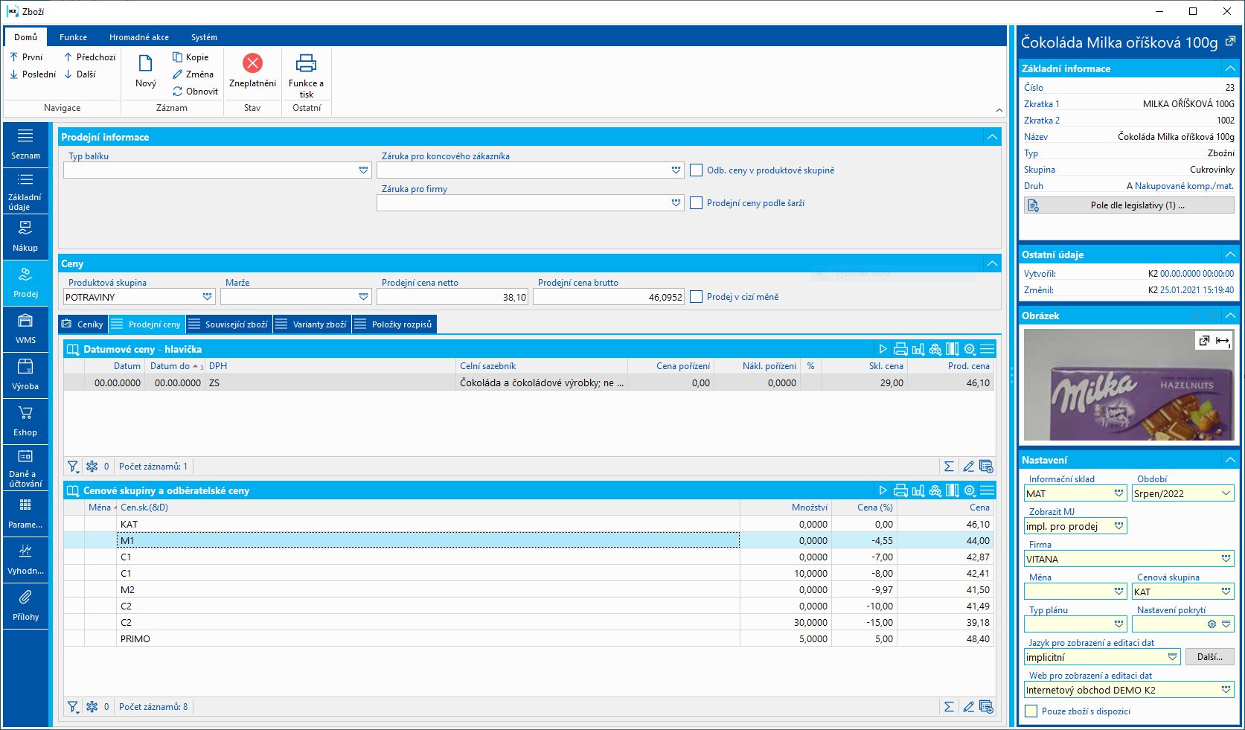Click the Další… language button
Image resolution: width=1245 pixels, height=730 pixels.
tap(1209, 657)
